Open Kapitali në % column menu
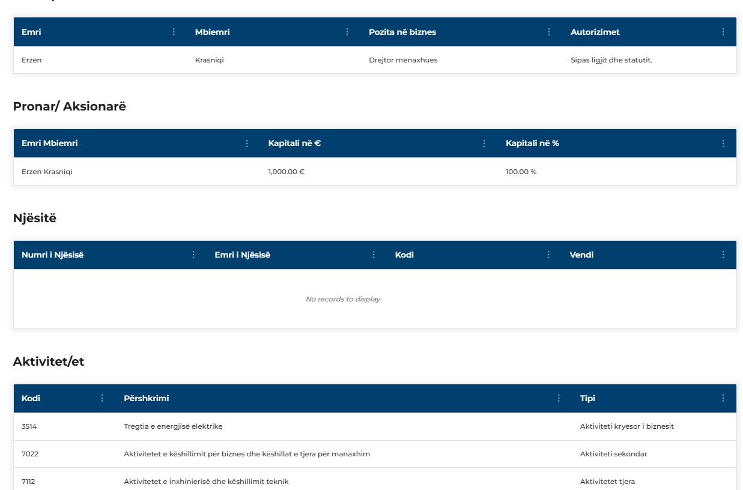Screen dimensions: 743x490 [723, 144]
